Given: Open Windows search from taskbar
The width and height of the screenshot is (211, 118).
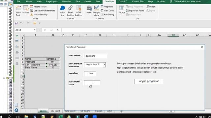Looking at the screenshot, I should [10, 117].
